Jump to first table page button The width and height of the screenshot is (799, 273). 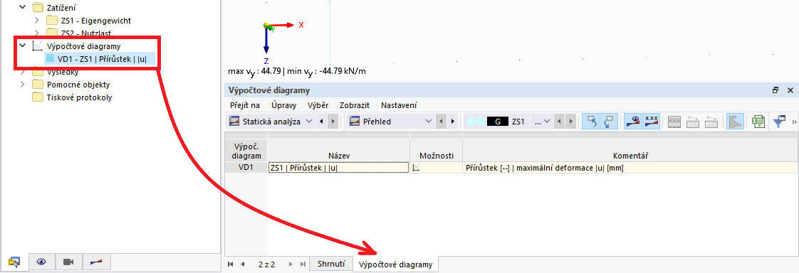tap(231, 264)
